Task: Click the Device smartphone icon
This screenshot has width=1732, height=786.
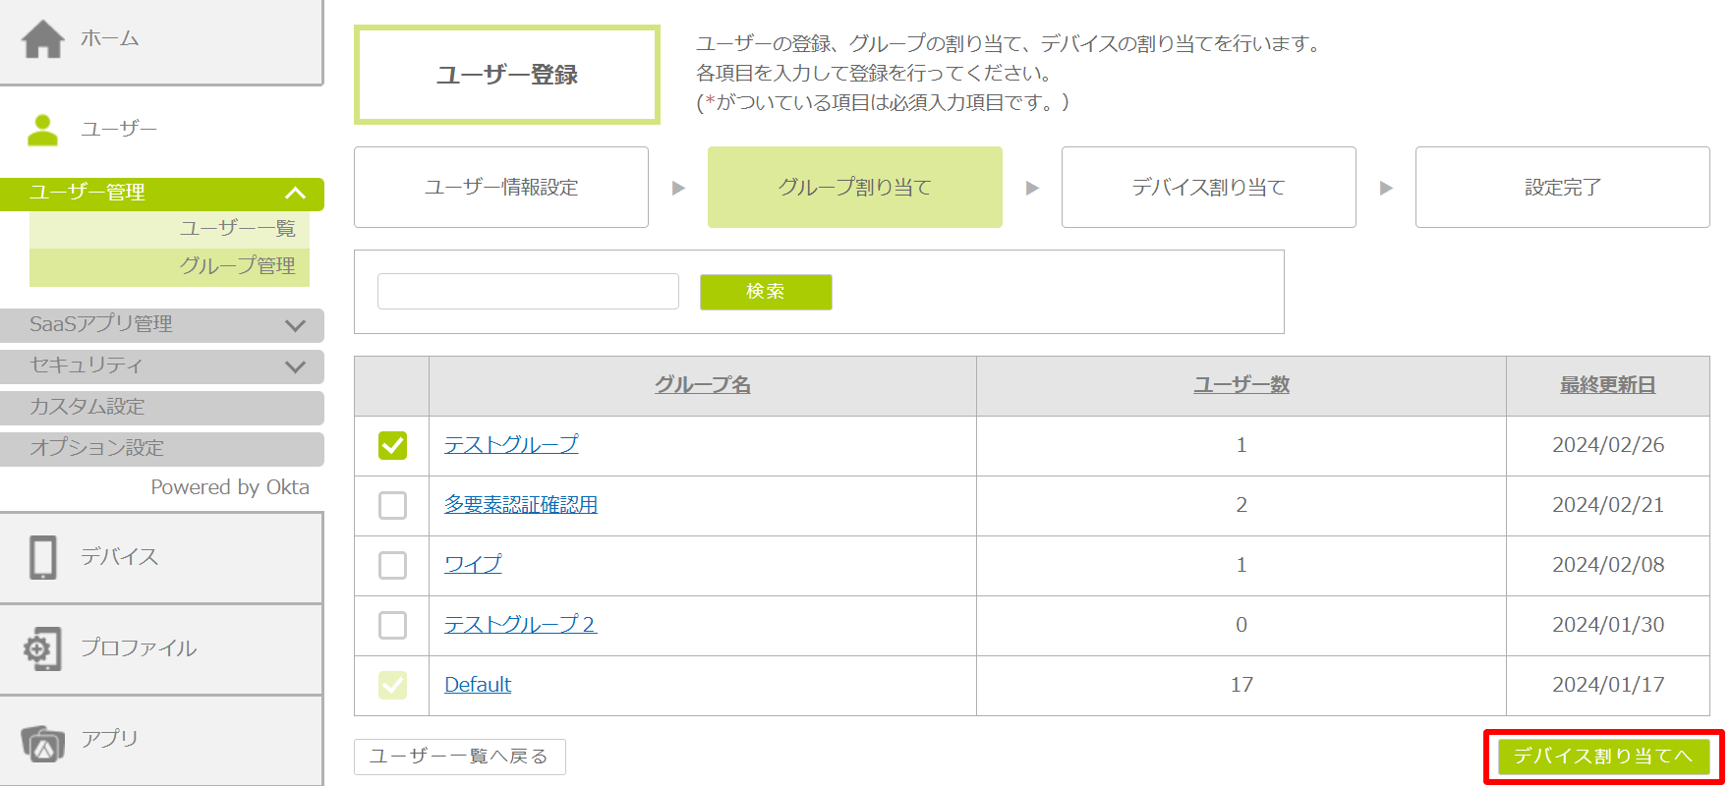Action: (43, 557)
